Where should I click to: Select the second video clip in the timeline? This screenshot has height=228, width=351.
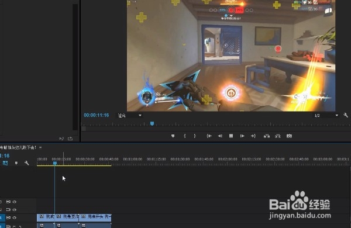click(x=67, y=217)
